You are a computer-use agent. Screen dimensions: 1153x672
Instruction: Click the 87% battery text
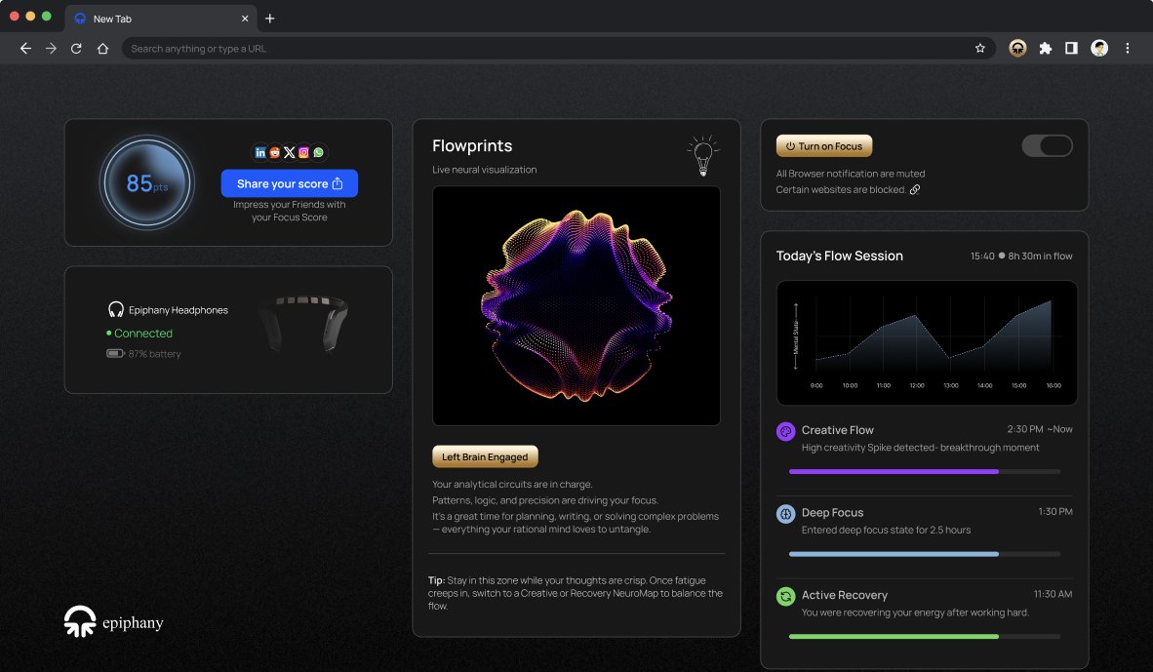[154, 354]
